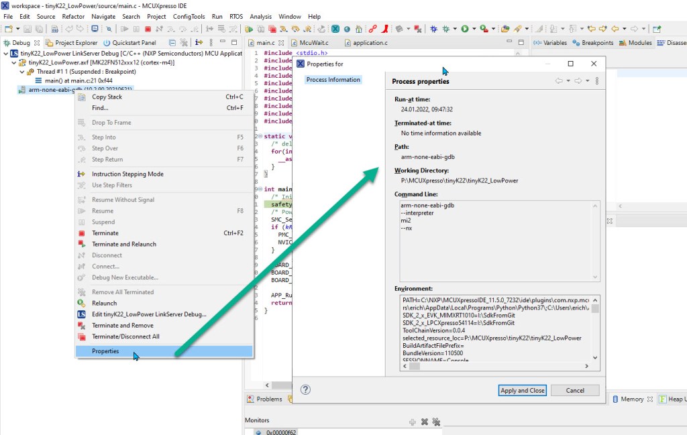Switch to the Breakpoints tab

pyautogui.click(x=592, y=43)
